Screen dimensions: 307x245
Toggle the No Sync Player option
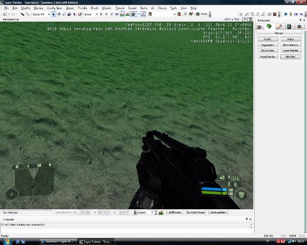point(195,212)
